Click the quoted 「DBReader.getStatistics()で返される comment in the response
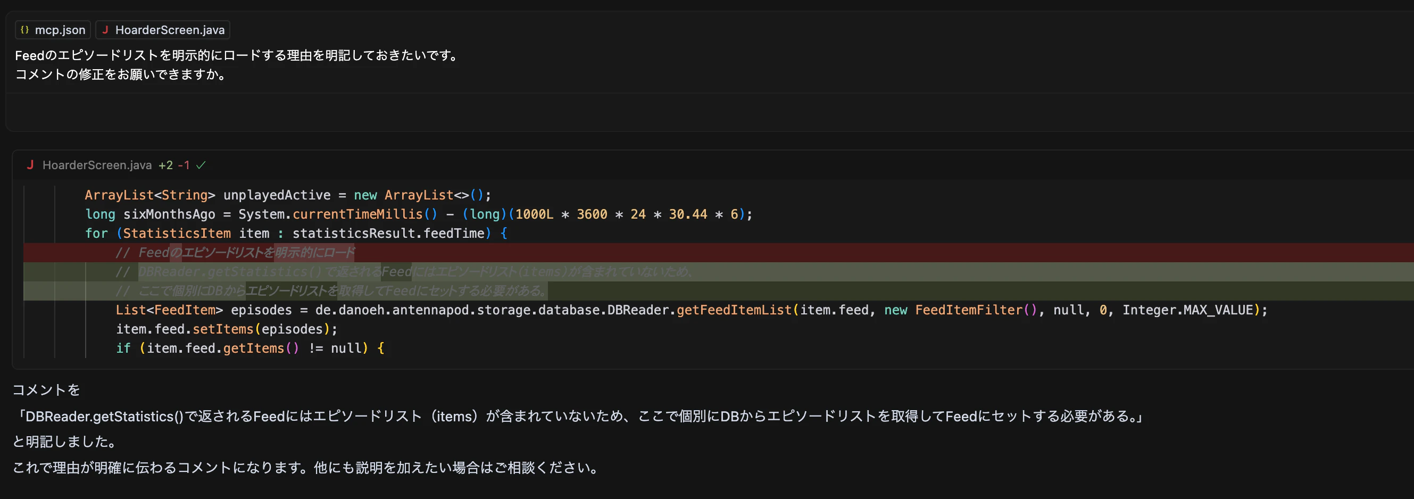 [x=579, y=416]
